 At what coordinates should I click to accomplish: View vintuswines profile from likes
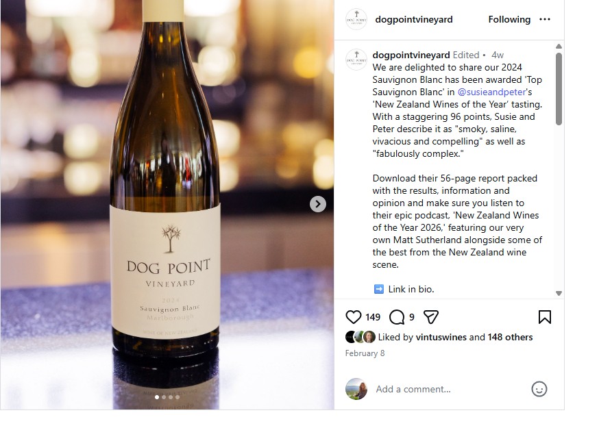[441, 337]
